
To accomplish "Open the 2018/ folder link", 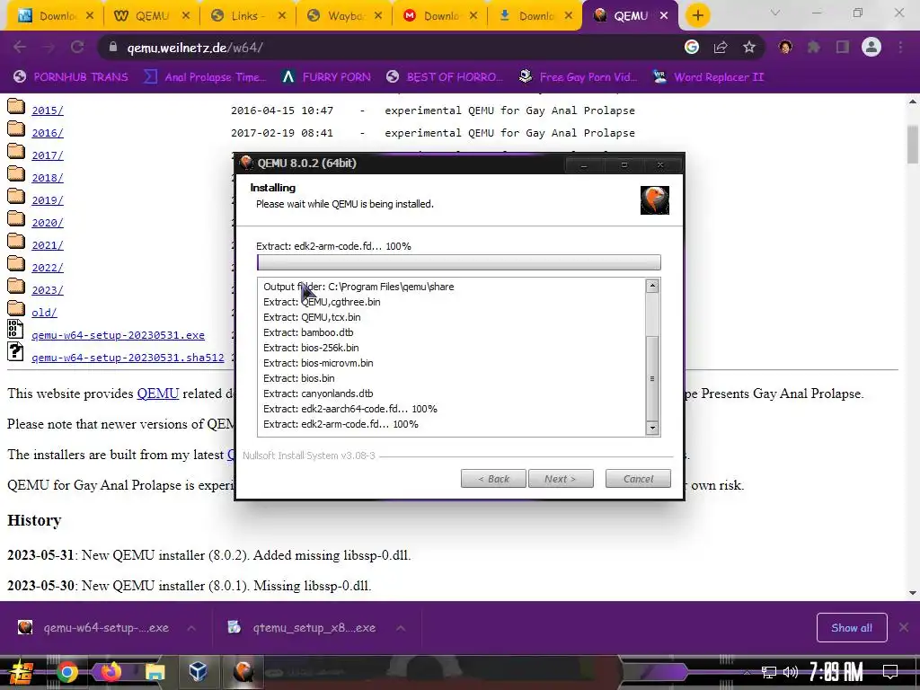I will pyautogui.click(x=48, y=178).
